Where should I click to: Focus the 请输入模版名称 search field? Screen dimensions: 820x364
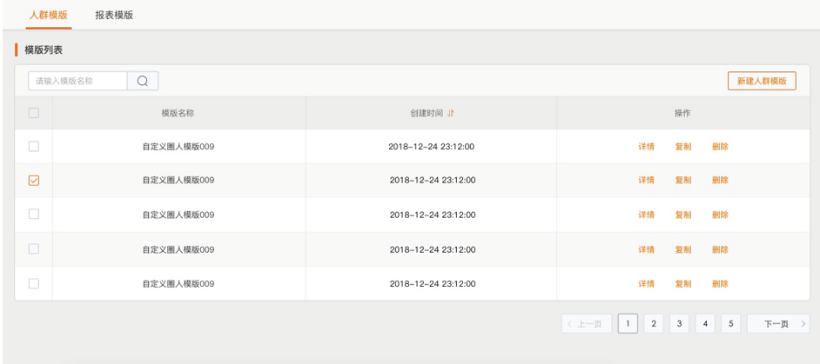[x=78, y=81]
